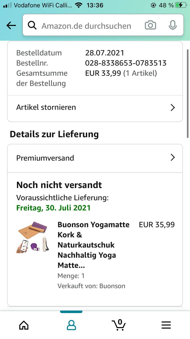Tap the yoga mat product thumbnail
The width and height of the screenshot is (190, 339).
33,237
